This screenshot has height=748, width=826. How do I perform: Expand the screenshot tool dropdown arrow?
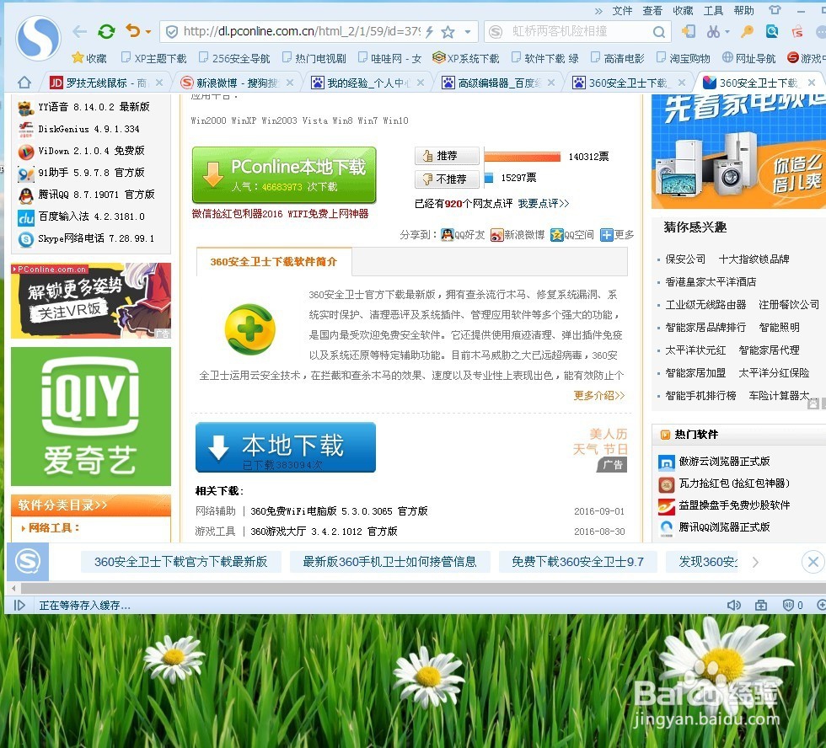(727, 32)
